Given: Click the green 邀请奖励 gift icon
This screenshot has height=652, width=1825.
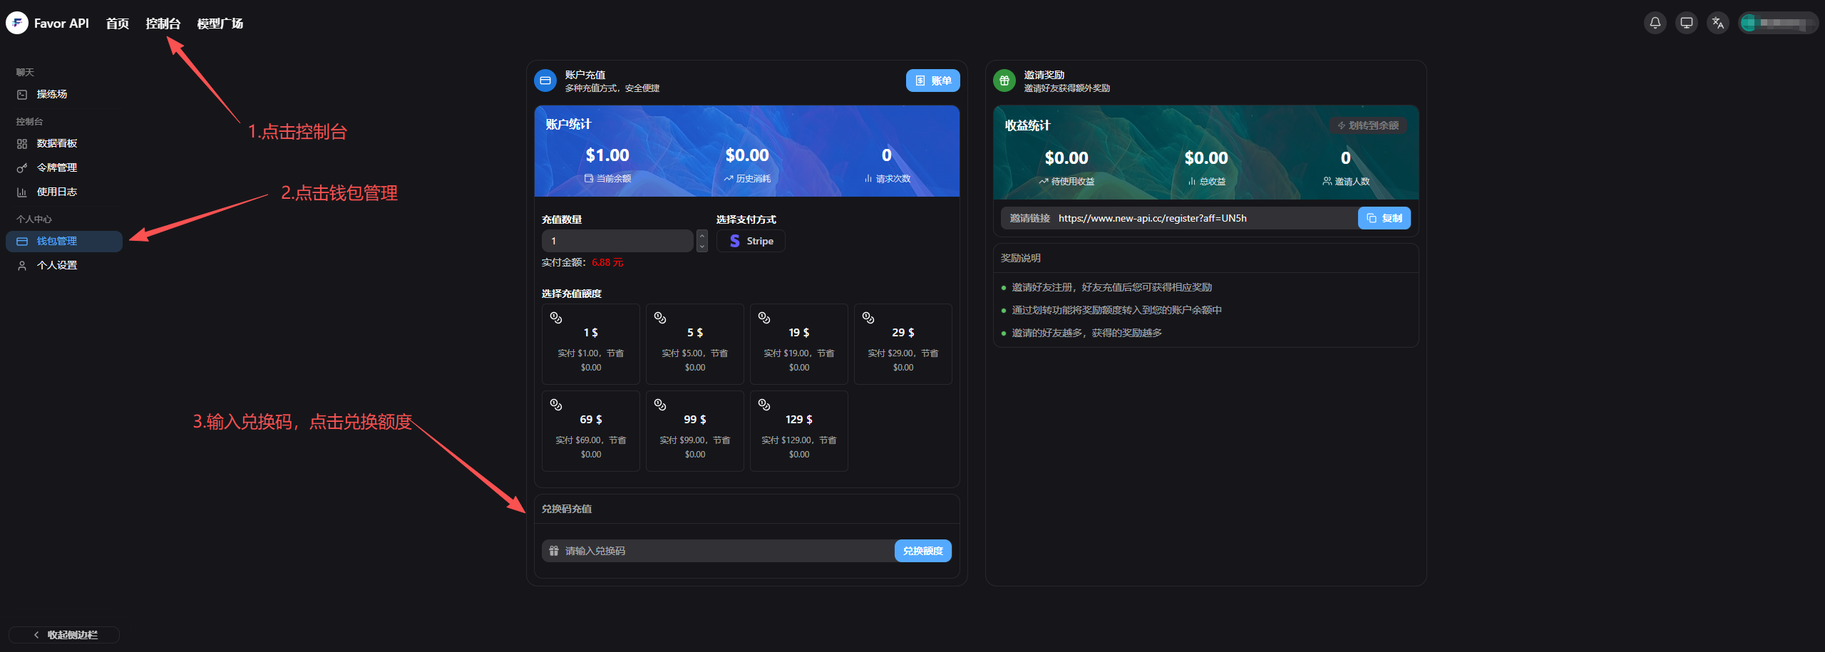Looking at the screenshot, I should [x=1004, y=81].
